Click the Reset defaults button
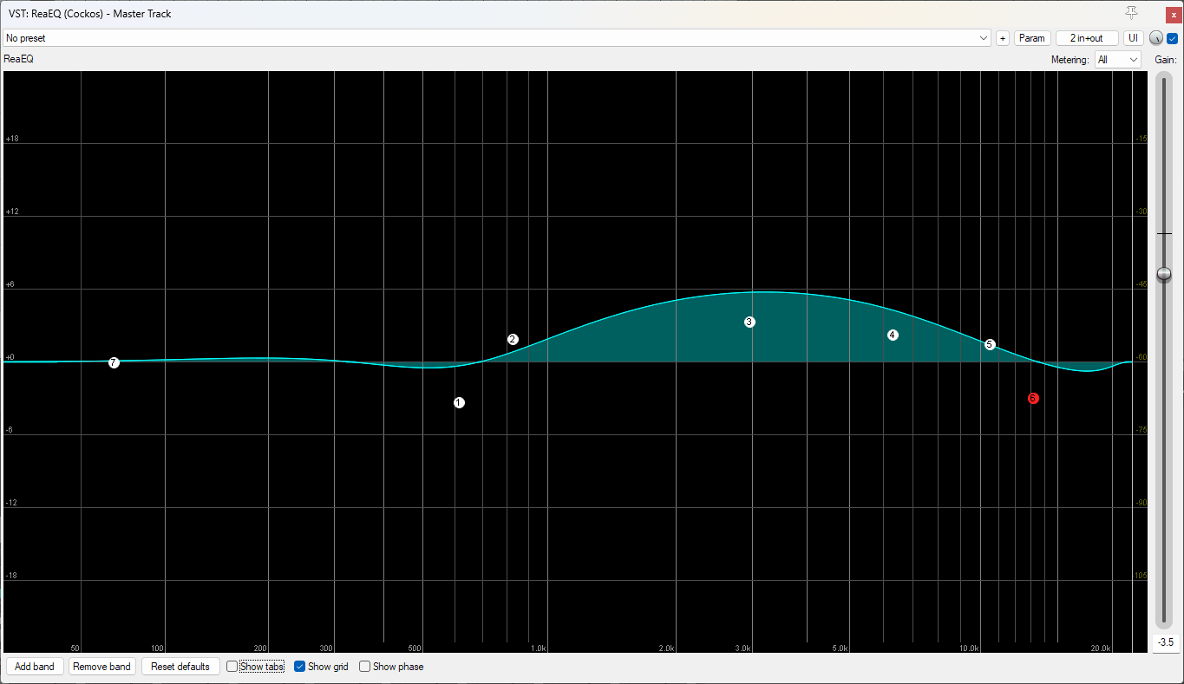The height and width of the screenshot is (684, 1184). [x=180, y=667]
